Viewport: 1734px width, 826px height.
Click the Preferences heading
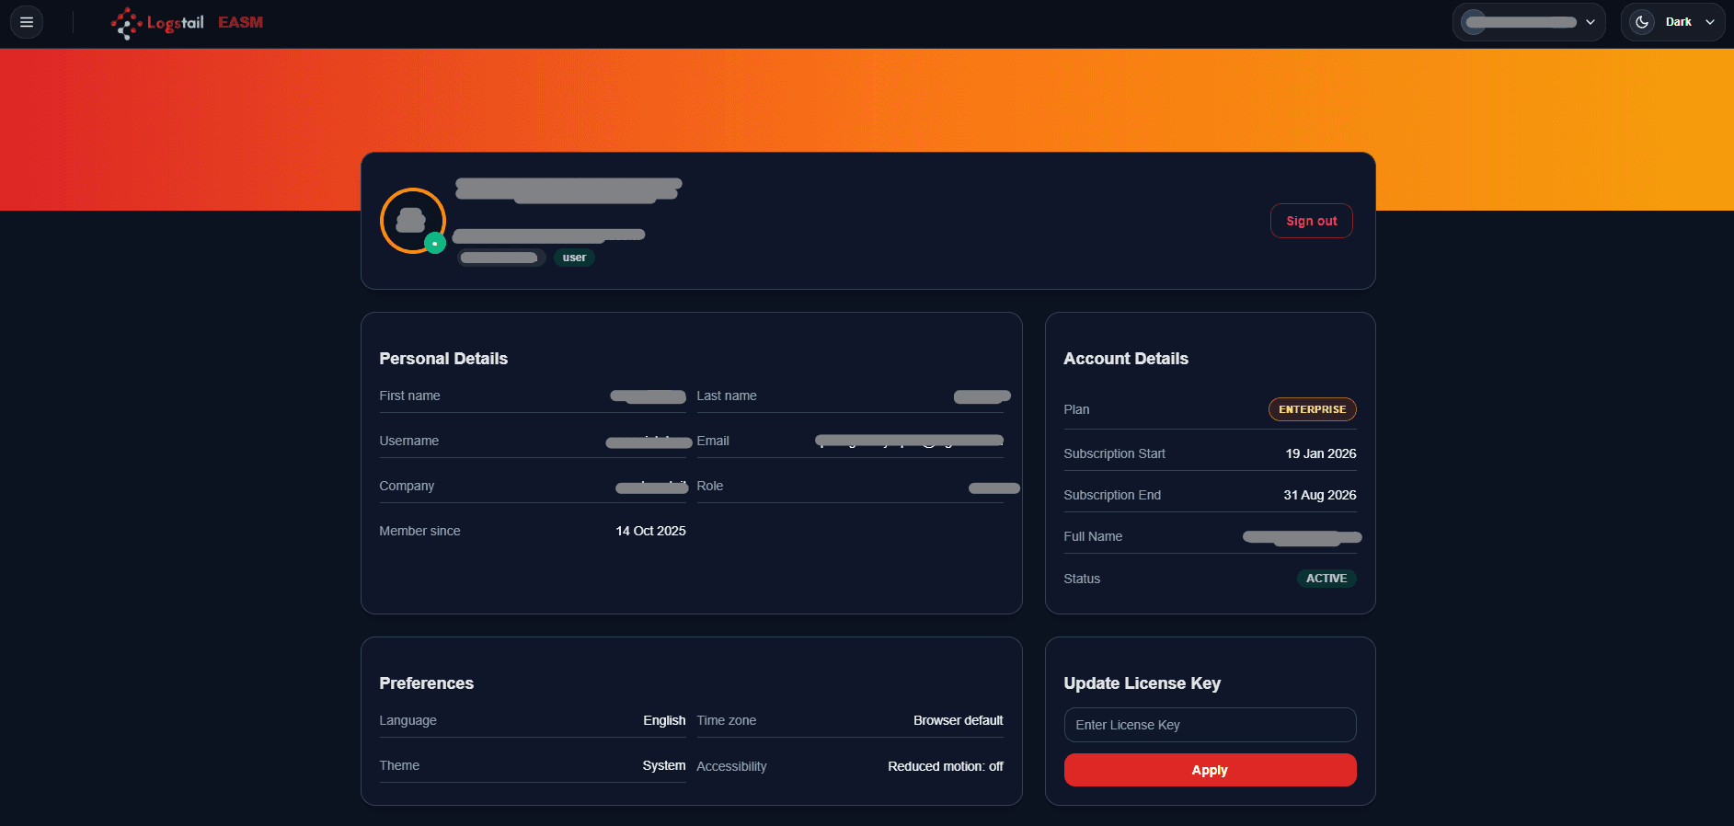point(426,683)
